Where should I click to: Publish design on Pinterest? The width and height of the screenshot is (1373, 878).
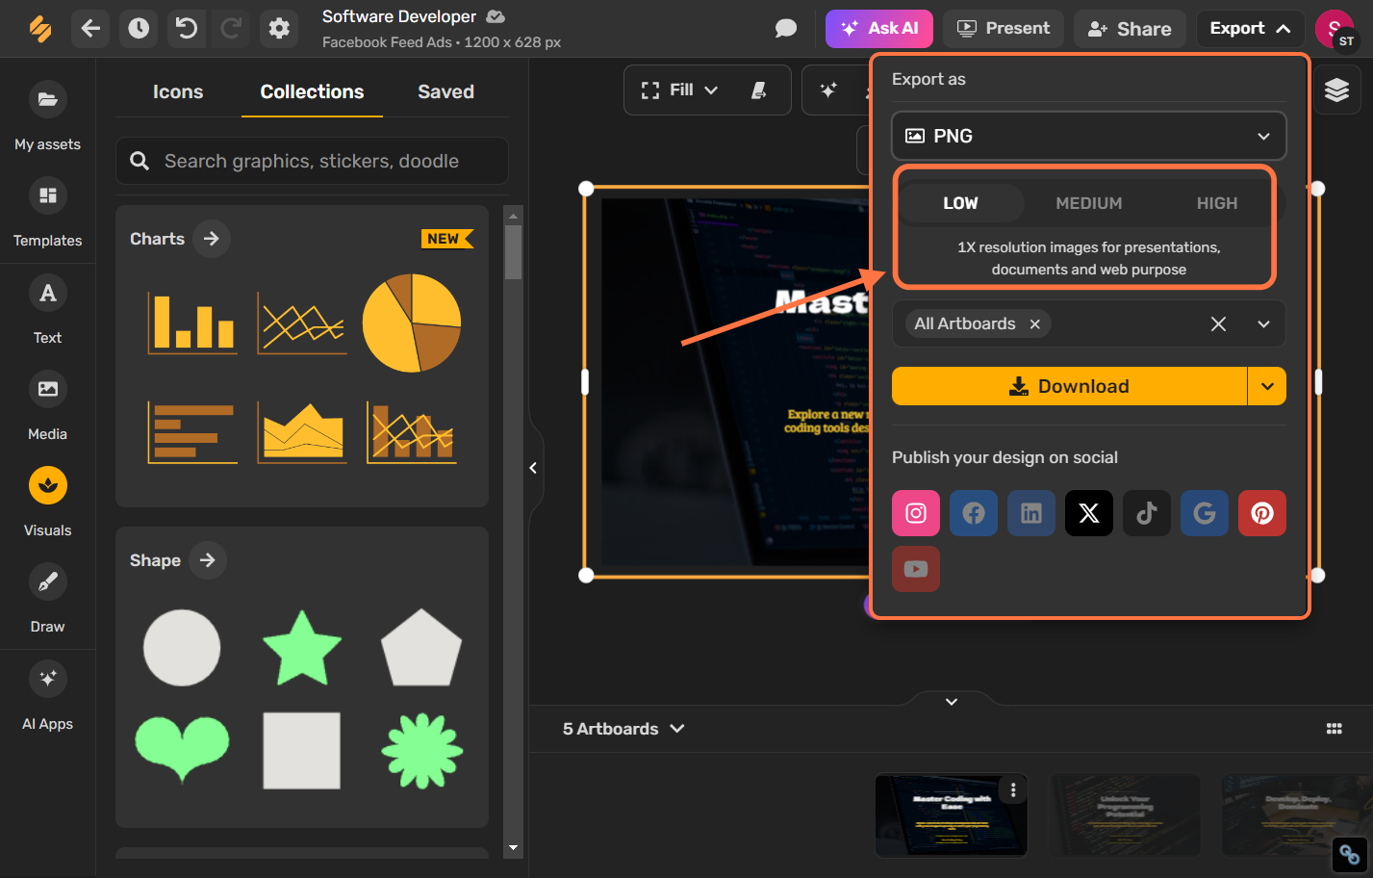1261,513
